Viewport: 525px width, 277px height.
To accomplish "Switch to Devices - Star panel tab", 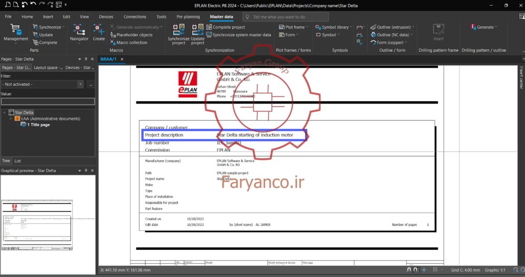I will [x=79, y=68].
